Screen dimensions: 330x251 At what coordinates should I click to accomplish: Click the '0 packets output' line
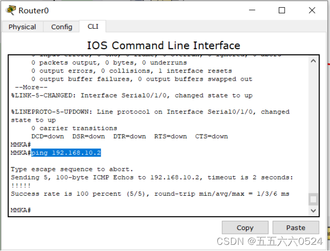pos(109,63)
